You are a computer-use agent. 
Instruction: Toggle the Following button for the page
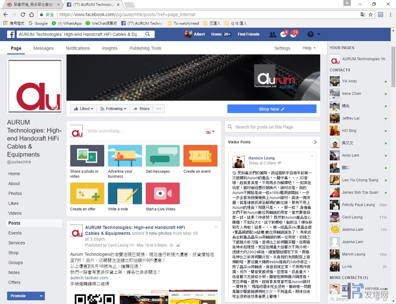(113, 109)
